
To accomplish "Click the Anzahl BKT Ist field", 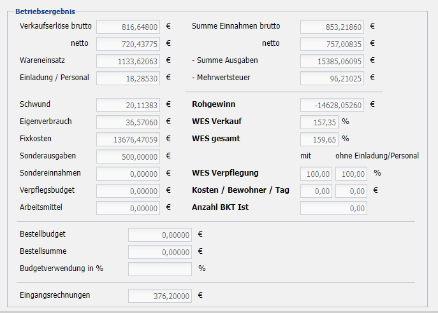I will tap(333, 207).
